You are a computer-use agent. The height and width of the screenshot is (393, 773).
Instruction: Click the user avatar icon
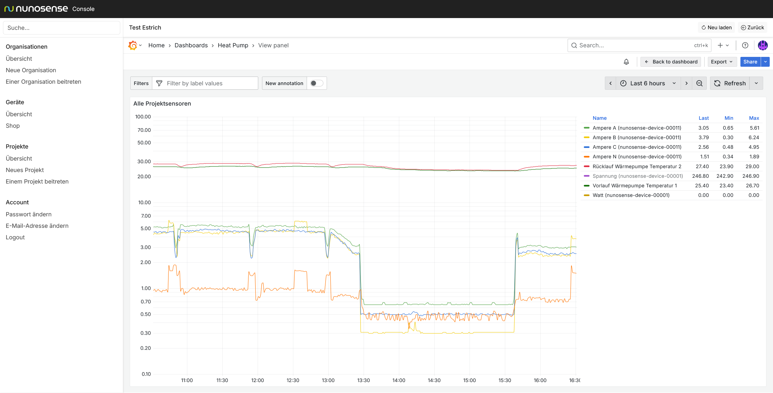(x=763, y=45)
